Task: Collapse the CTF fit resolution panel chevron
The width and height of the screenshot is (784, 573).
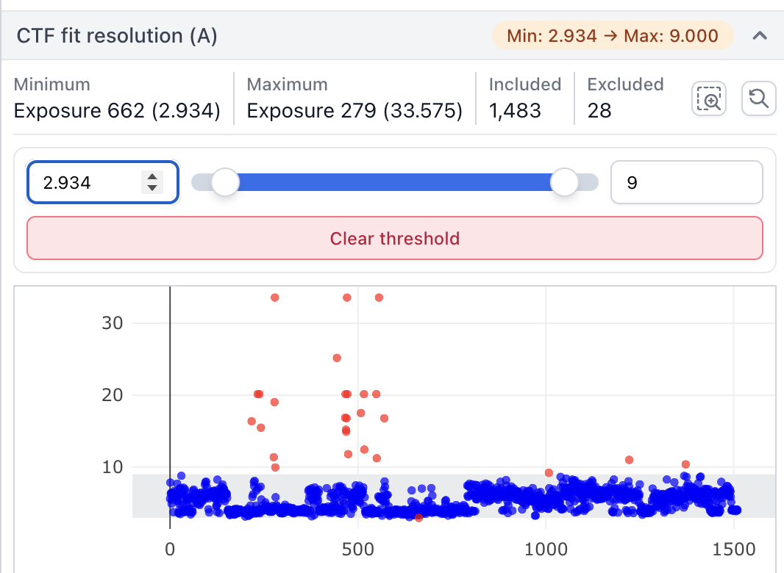Action: [760, 35]
